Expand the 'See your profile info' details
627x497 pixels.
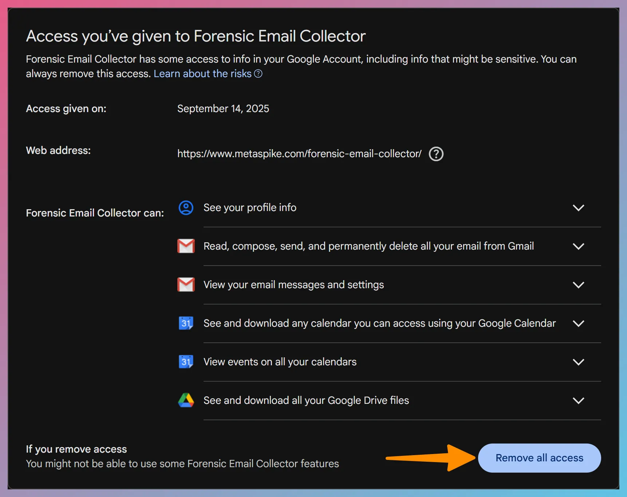[579, 208]
